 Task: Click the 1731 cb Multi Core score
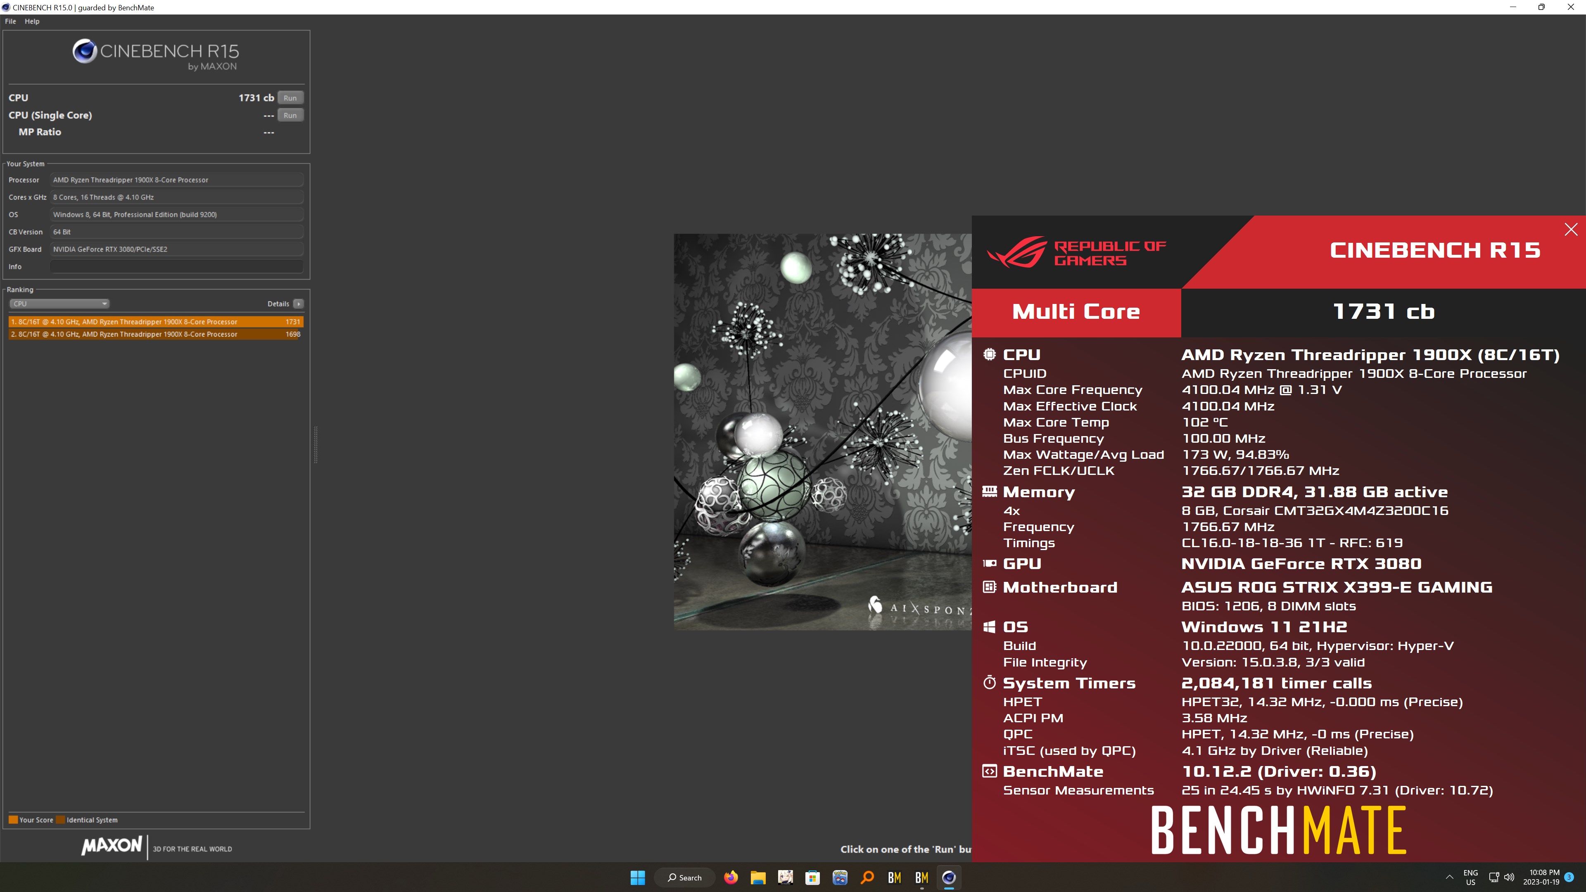[1384, 311]
